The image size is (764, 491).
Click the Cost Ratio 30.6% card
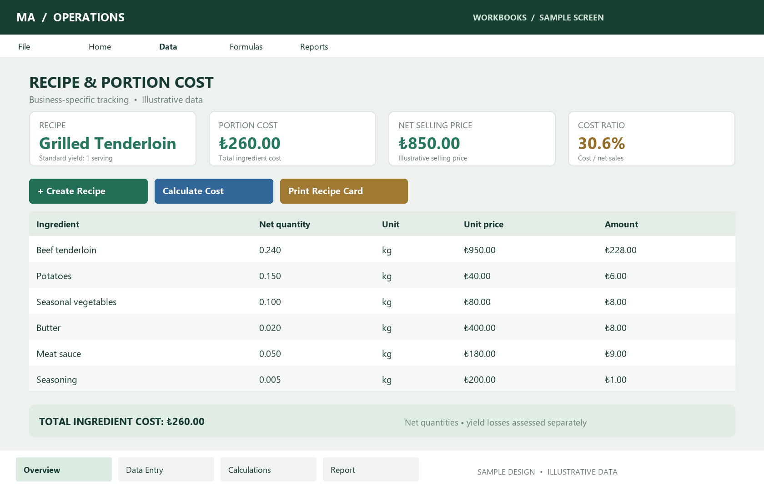click(x=652, y=139)
